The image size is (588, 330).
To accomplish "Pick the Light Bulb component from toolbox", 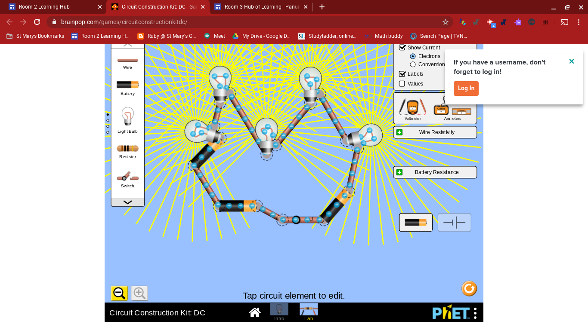I will coord(127,117).
